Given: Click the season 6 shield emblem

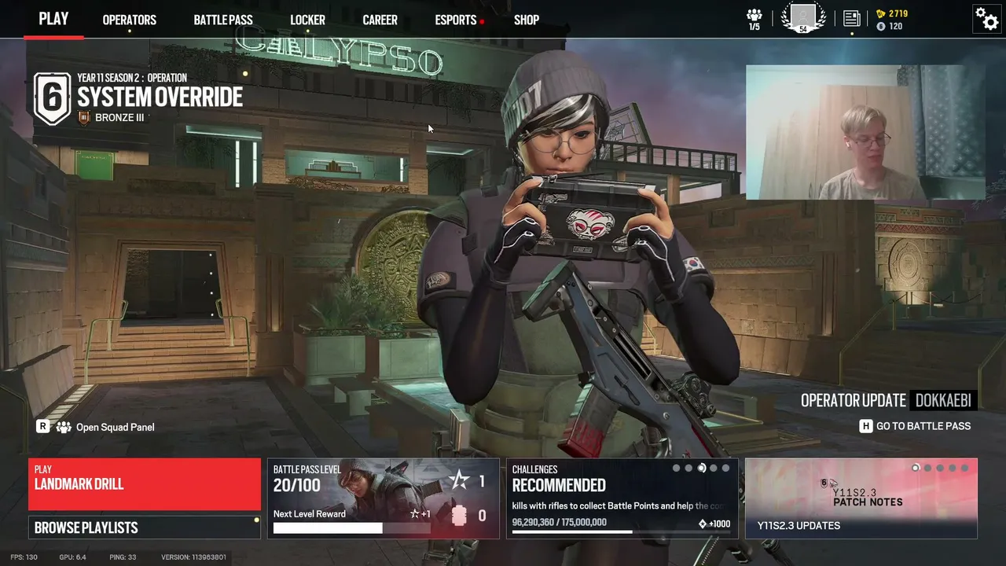Looking at the screenshot, I should click(x=53, y=98).
